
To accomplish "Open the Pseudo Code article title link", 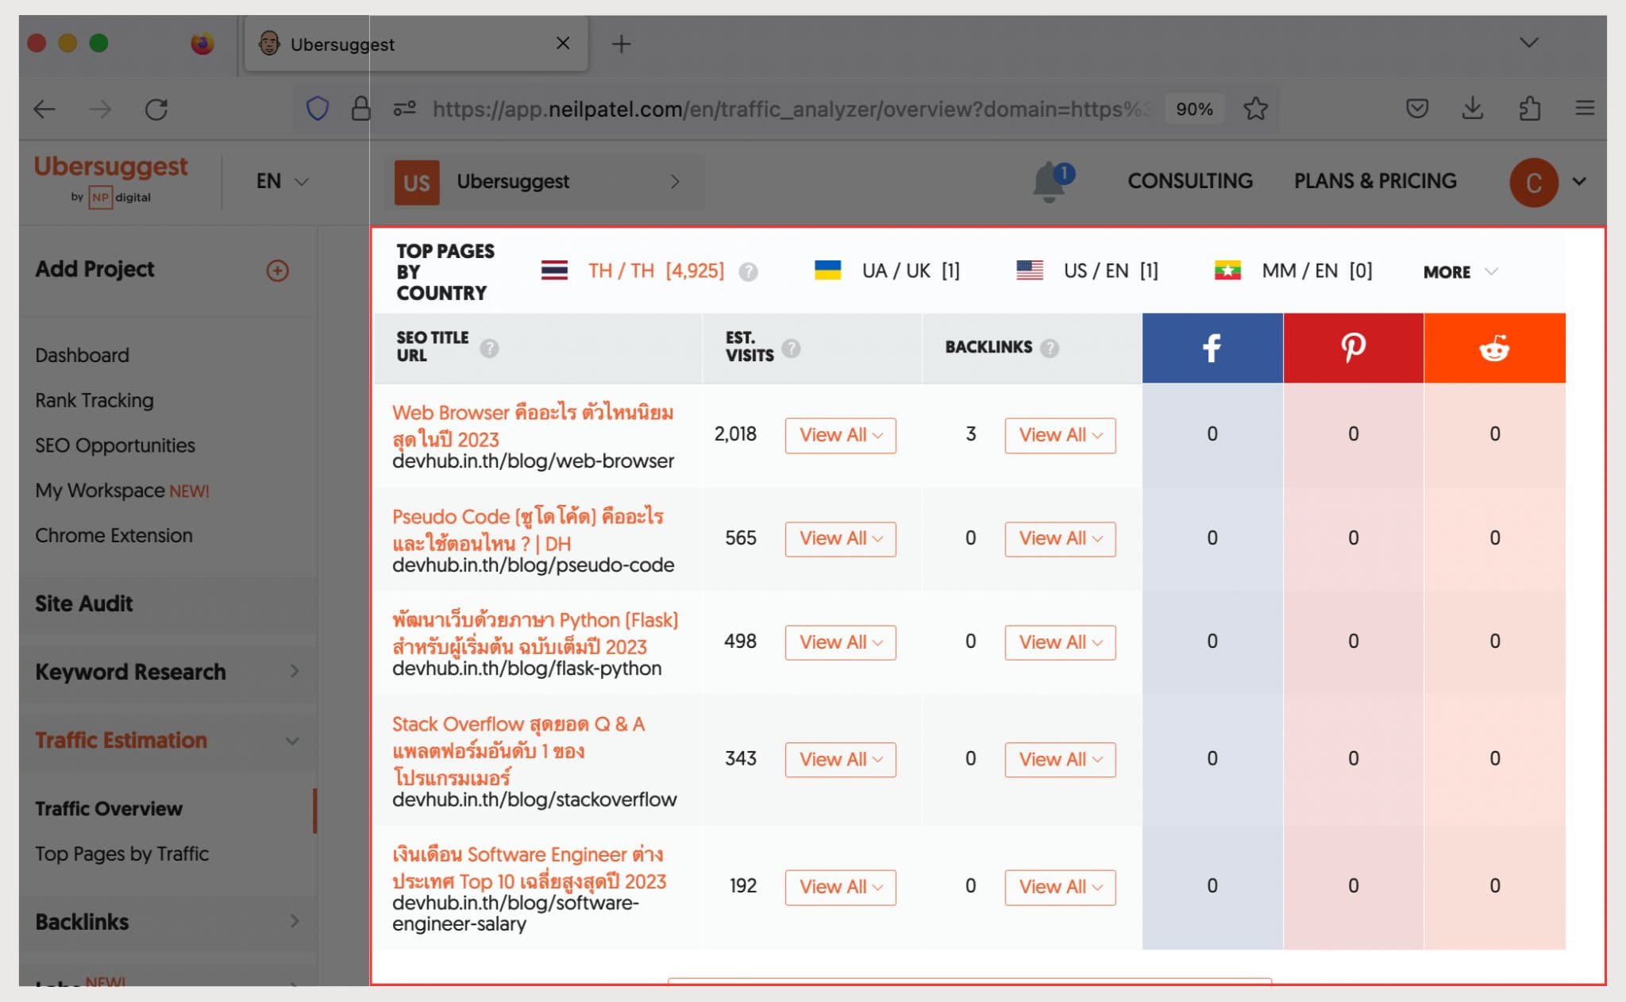I will (x=528, y=530).
